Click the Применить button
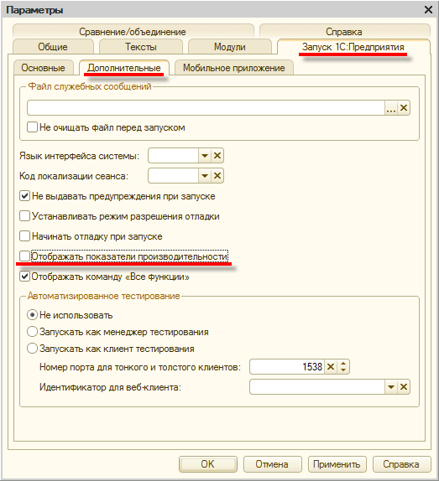The width and height of the screenshot is (439, 481). pyautogui.click(x=337, y=464)
